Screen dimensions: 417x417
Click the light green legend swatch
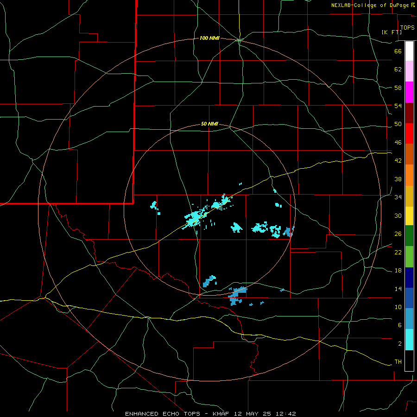click(409, 257)
